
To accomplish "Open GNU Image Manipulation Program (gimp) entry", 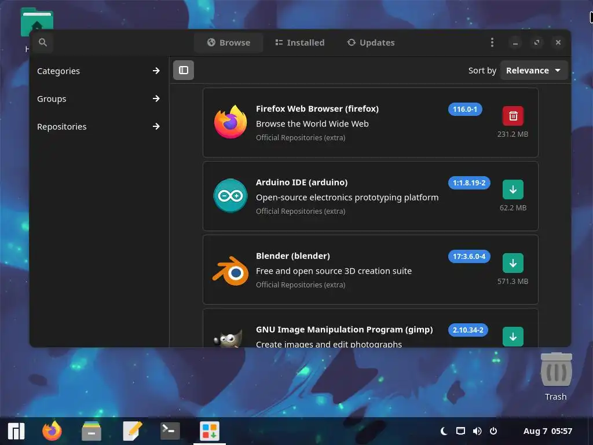I will pos(344,330).
